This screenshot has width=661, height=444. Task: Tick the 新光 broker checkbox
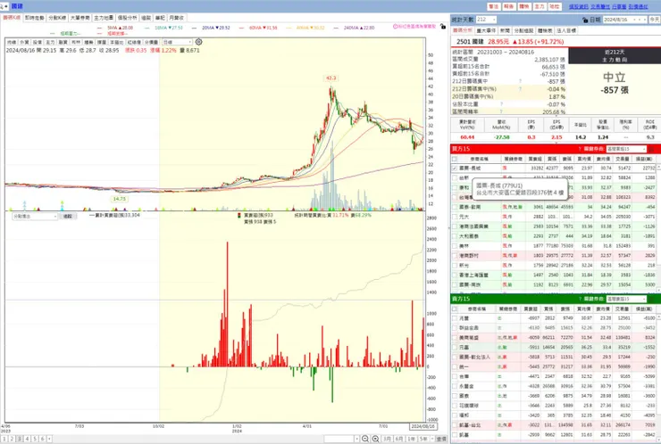(455, 266)
